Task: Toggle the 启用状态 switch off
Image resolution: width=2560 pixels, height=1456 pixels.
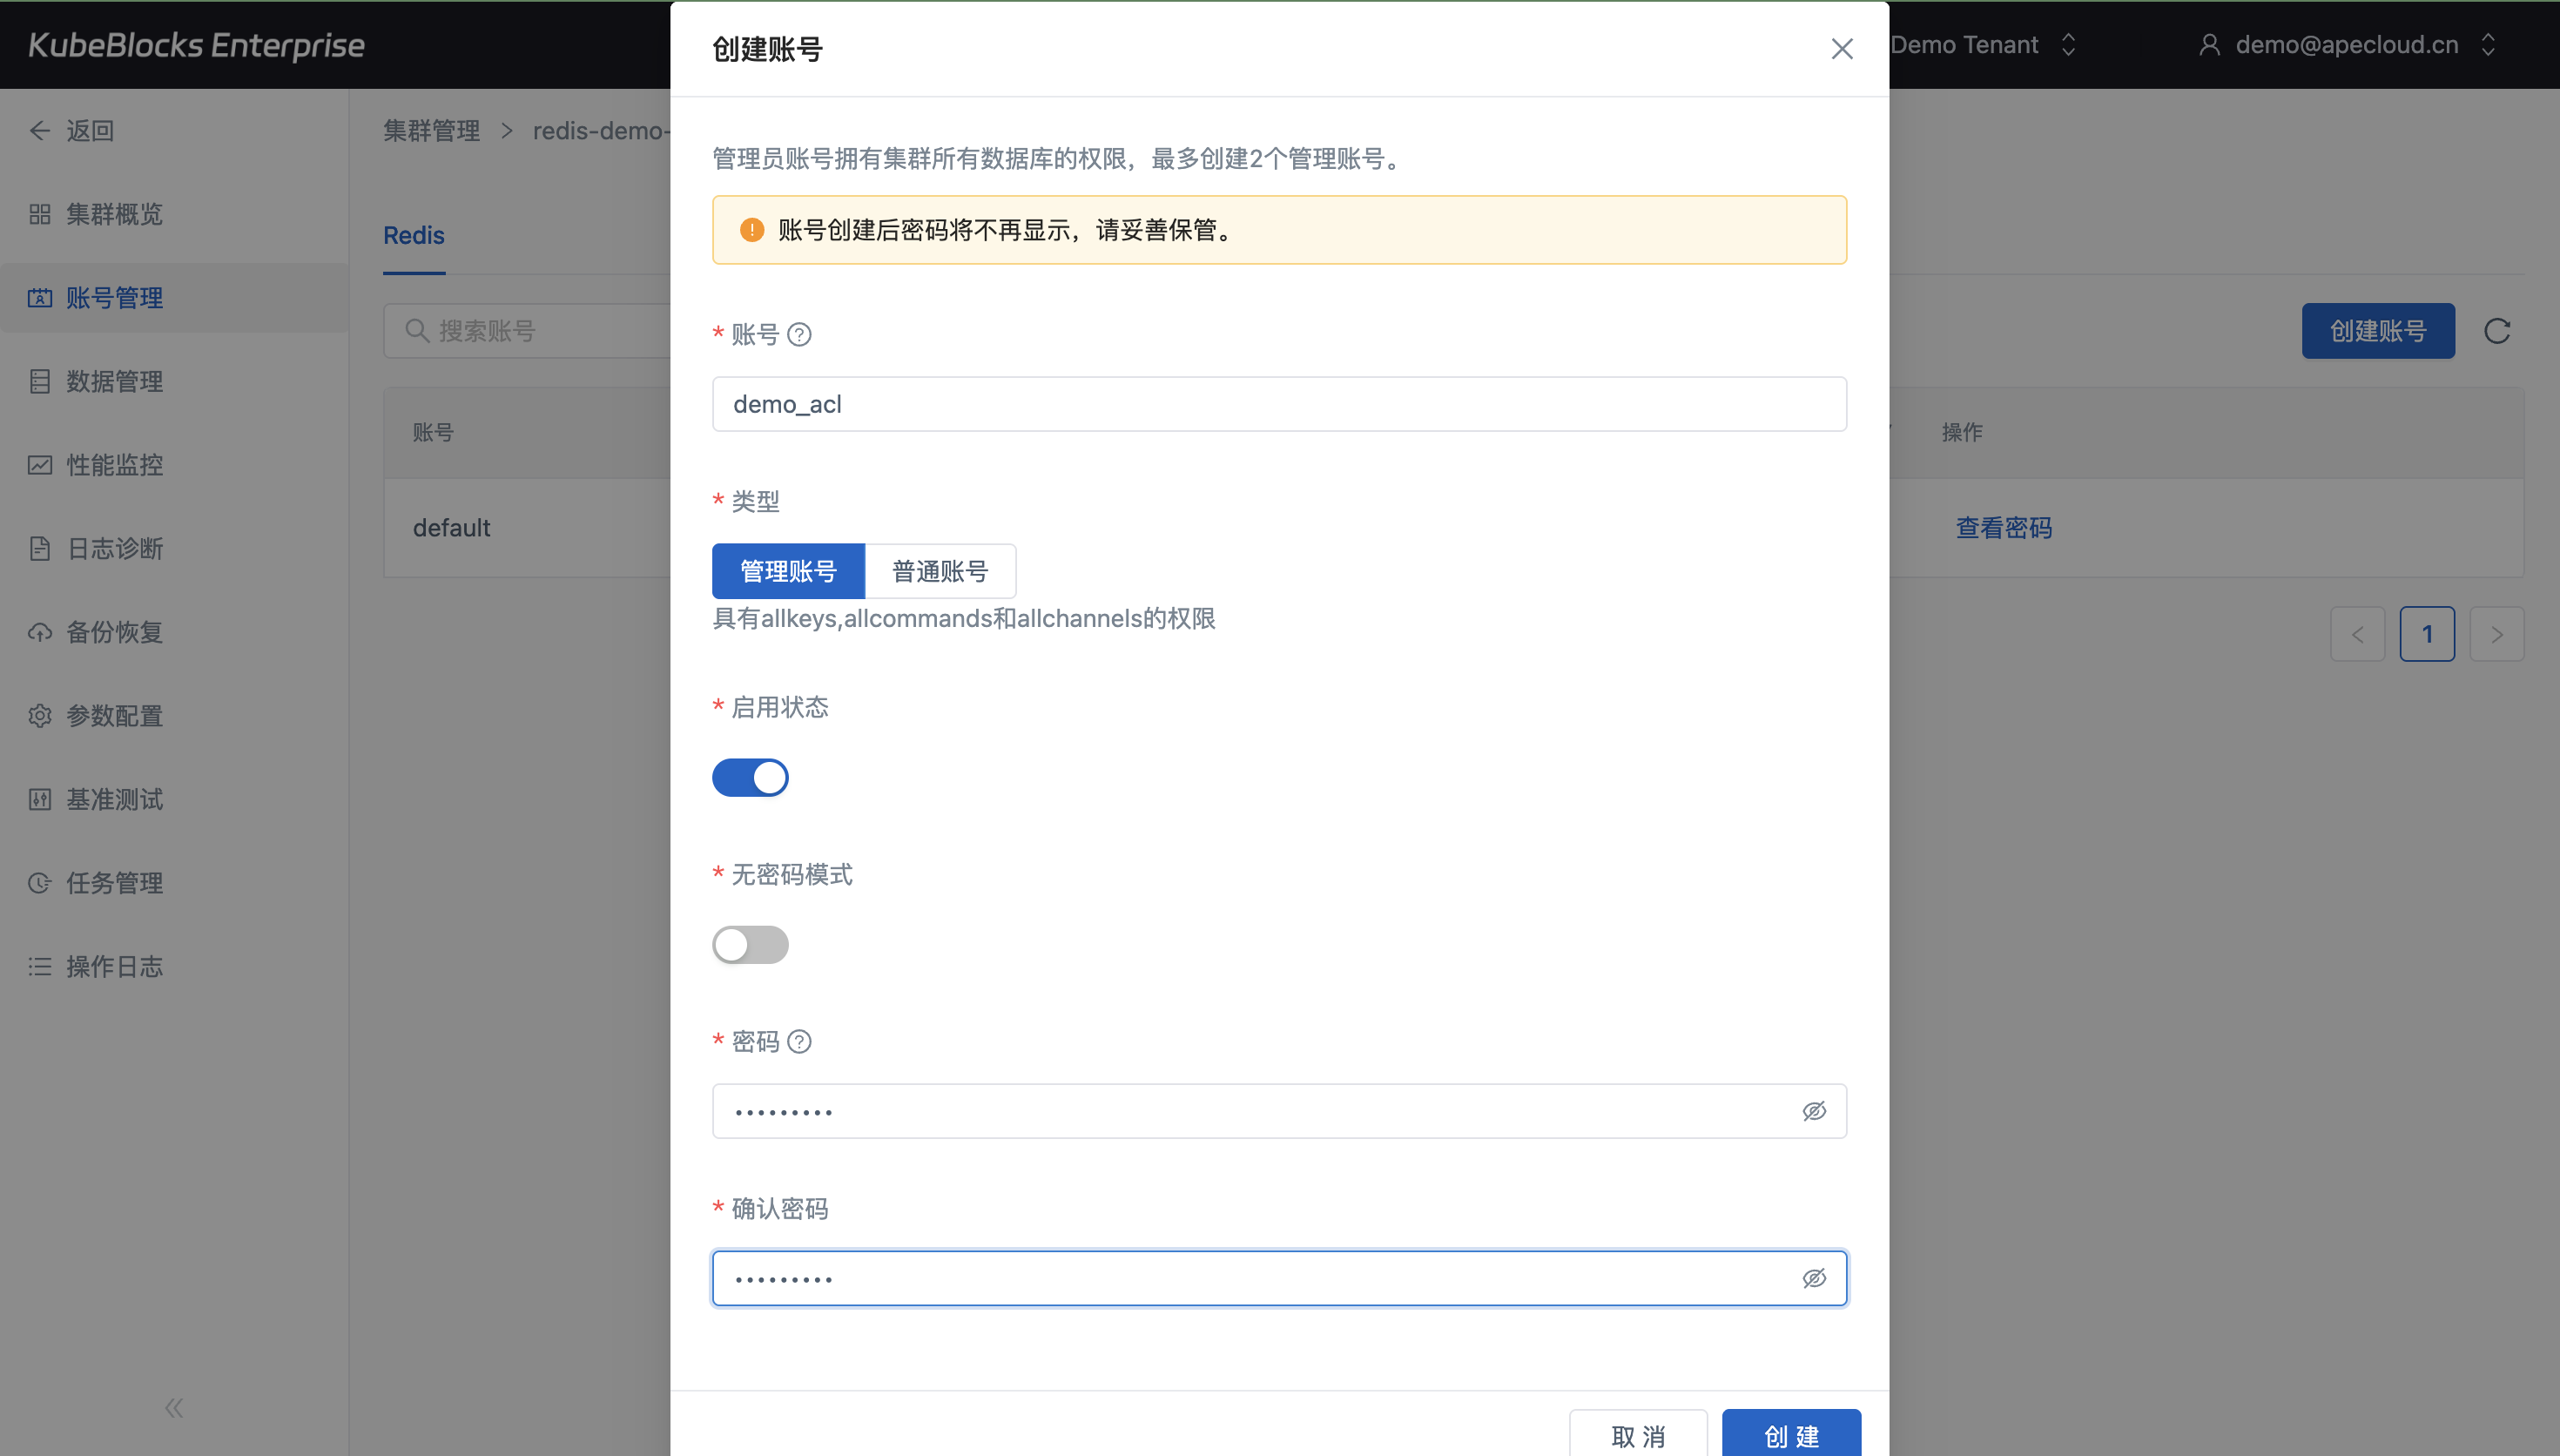Action: [750, 778]
